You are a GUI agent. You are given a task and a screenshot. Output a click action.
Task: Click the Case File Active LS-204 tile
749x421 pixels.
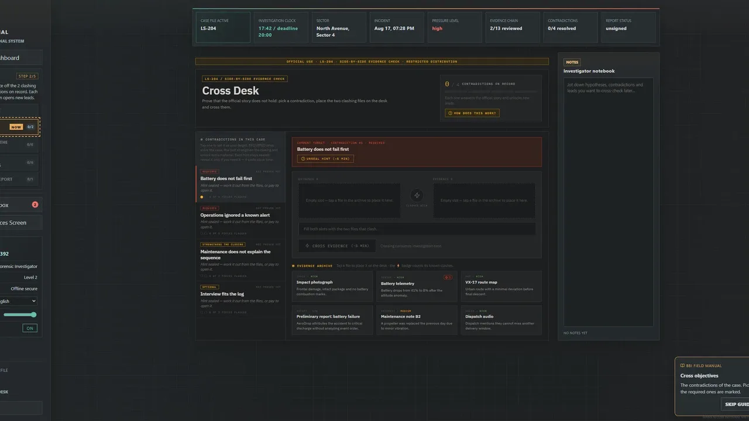pyautogui.click(x=223, y=27)
